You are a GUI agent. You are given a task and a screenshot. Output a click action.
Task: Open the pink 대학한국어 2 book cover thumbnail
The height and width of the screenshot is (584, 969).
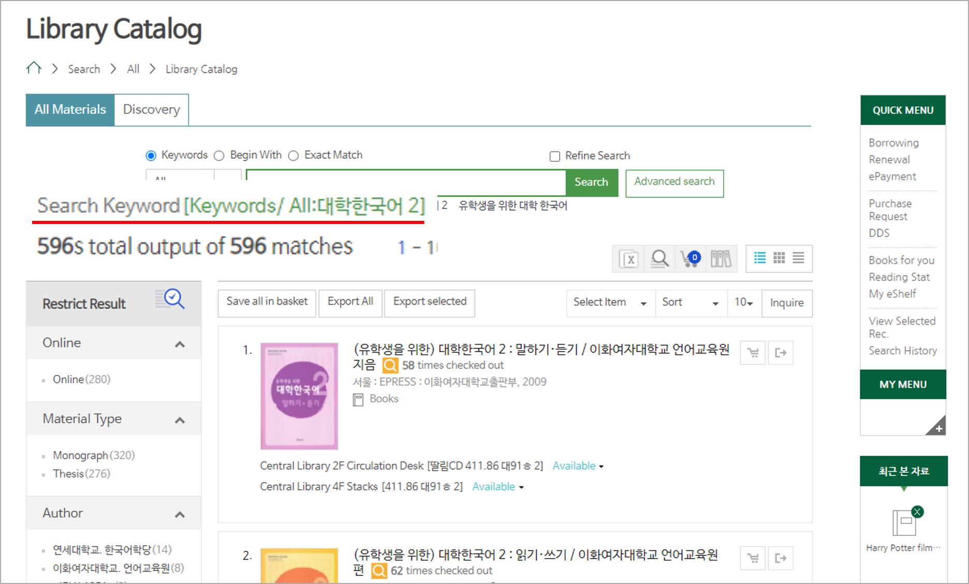tap(299, 396)
